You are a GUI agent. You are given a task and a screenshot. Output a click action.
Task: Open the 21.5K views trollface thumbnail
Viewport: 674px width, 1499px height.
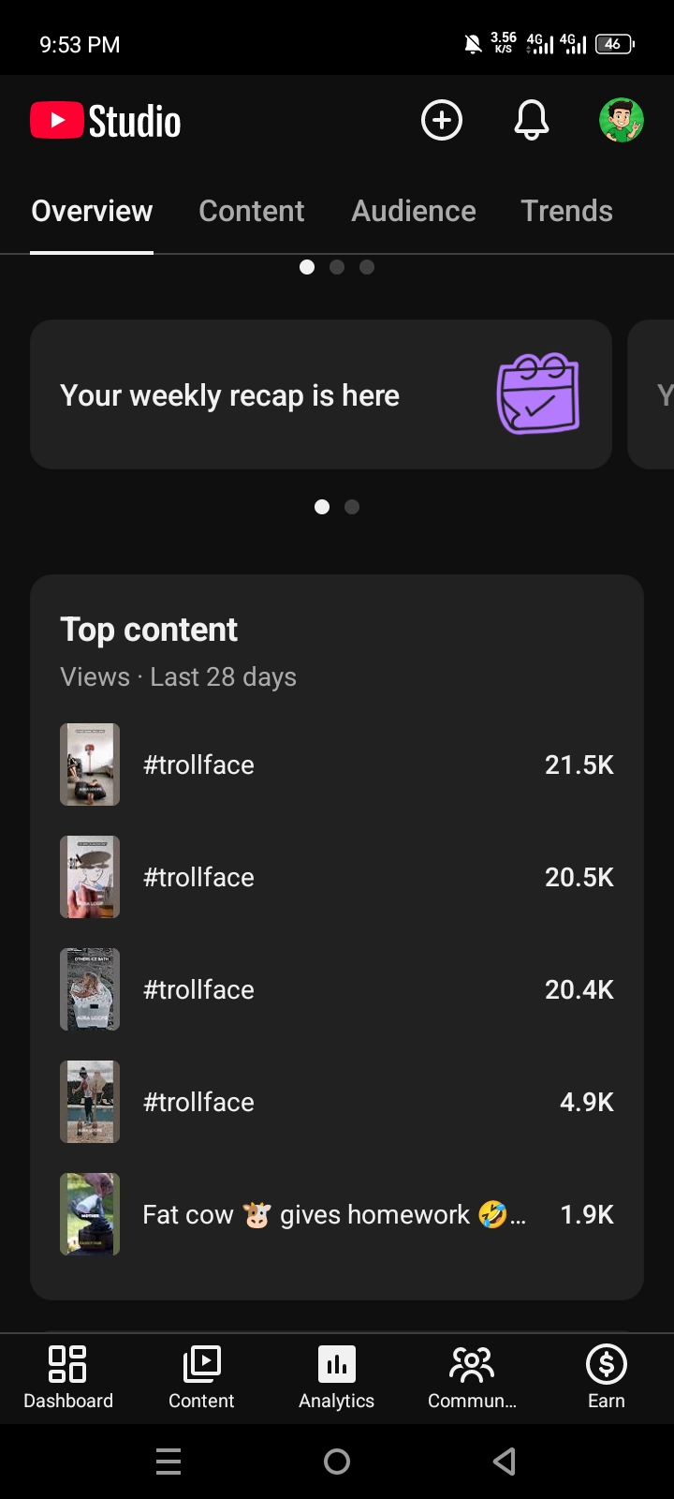90,764
